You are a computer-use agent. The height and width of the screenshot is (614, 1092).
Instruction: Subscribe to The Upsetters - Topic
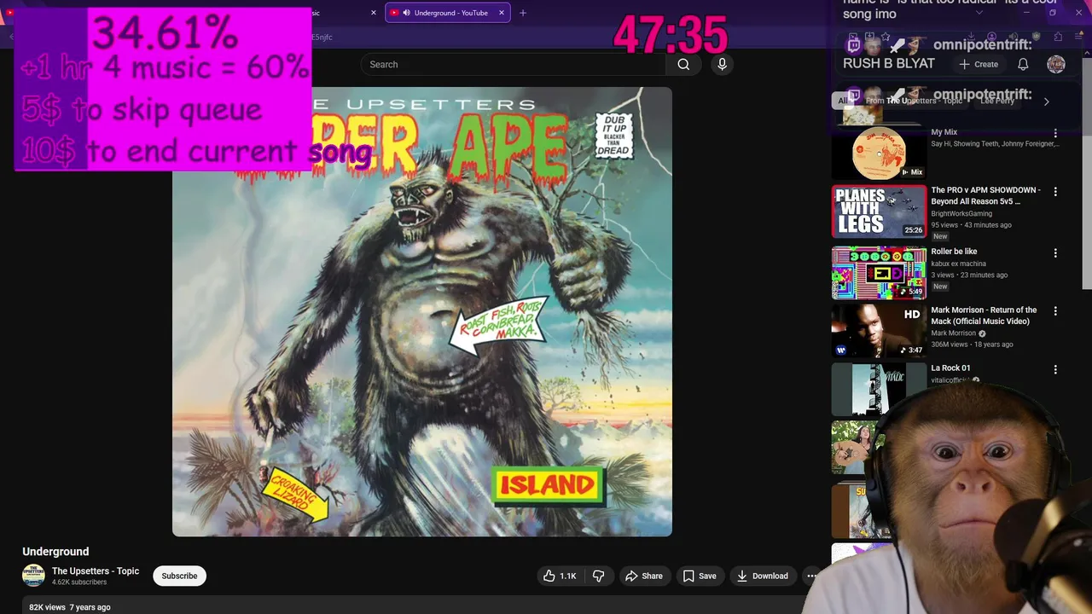tap(179, 576)
